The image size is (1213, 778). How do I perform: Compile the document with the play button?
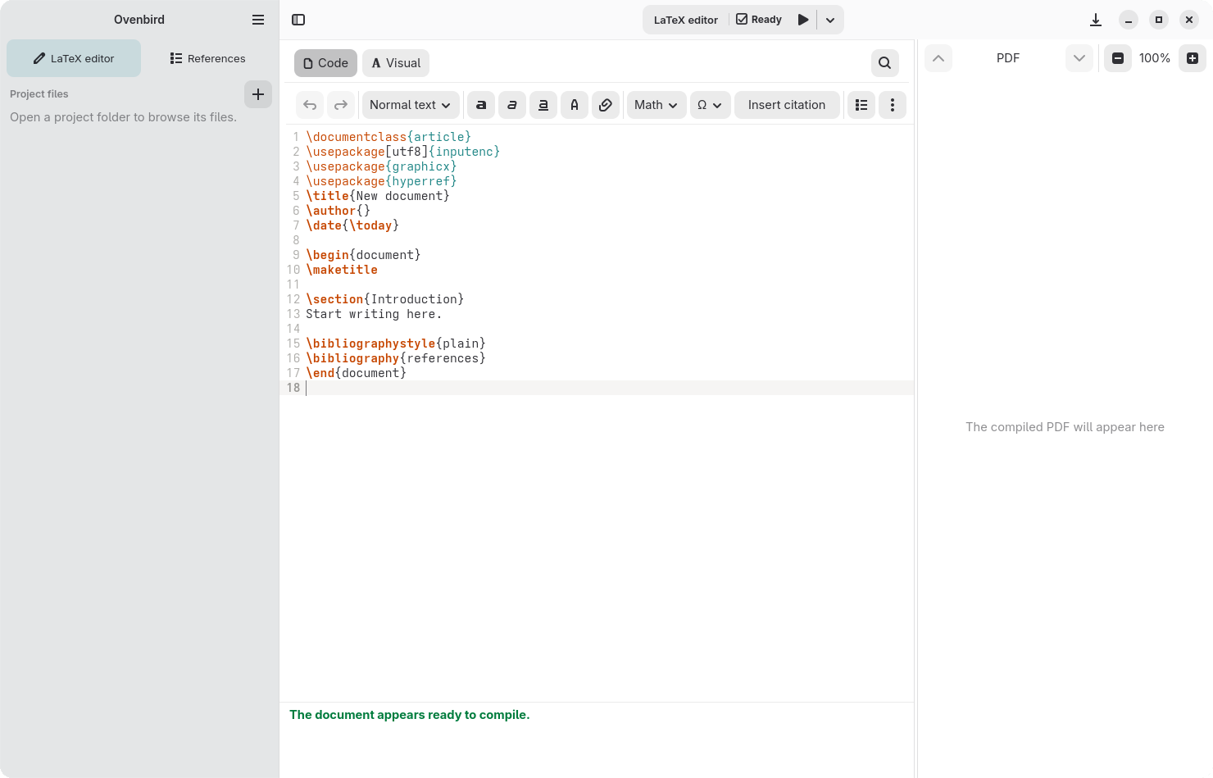(803, 20)
